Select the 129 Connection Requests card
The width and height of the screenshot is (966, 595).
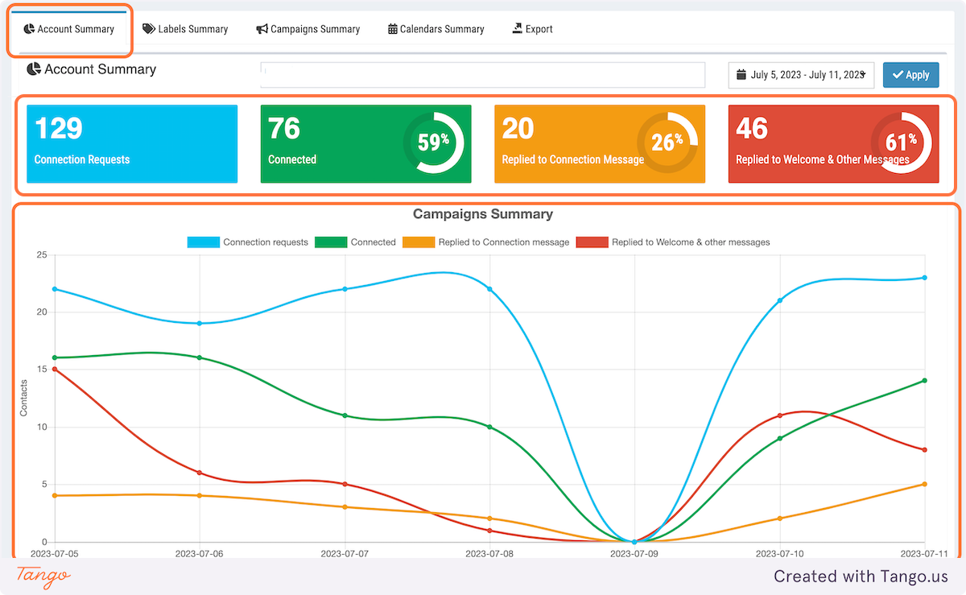132,144
